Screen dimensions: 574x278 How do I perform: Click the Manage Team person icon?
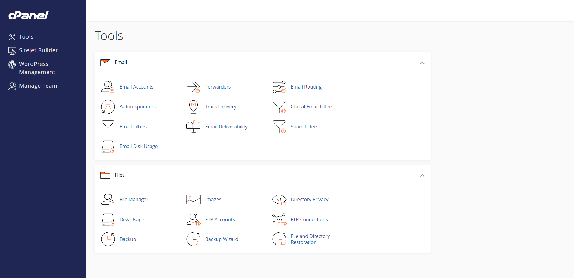12,86
